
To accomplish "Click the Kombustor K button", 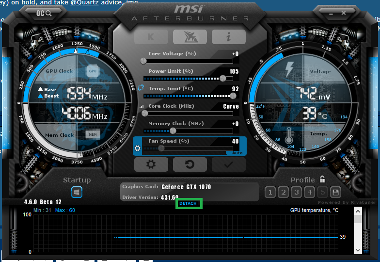I will tap(151, 37).
